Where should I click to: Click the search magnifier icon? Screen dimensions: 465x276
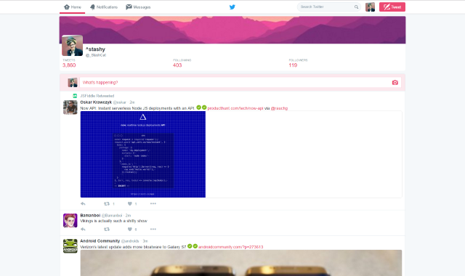[x=356, y=7]
